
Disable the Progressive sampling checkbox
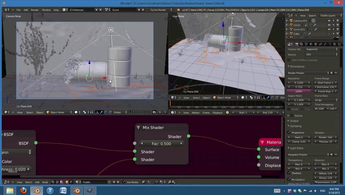click(289, 132)
